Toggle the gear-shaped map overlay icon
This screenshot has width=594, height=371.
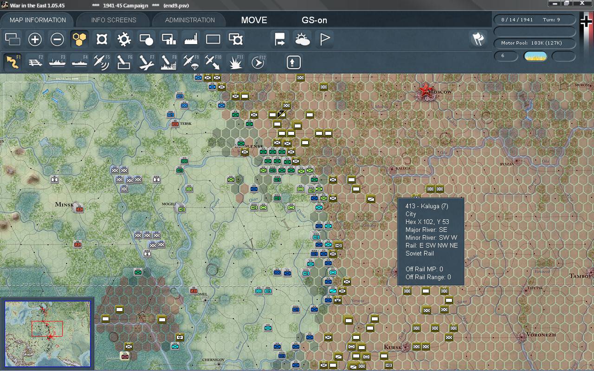124,39
